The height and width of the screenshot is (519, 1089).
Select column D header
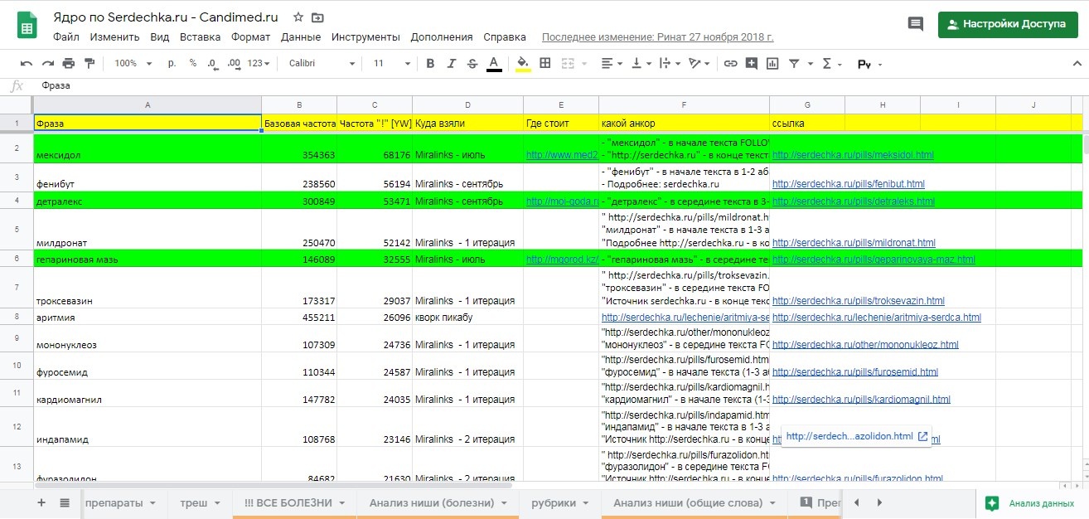(x=467, y=104)
